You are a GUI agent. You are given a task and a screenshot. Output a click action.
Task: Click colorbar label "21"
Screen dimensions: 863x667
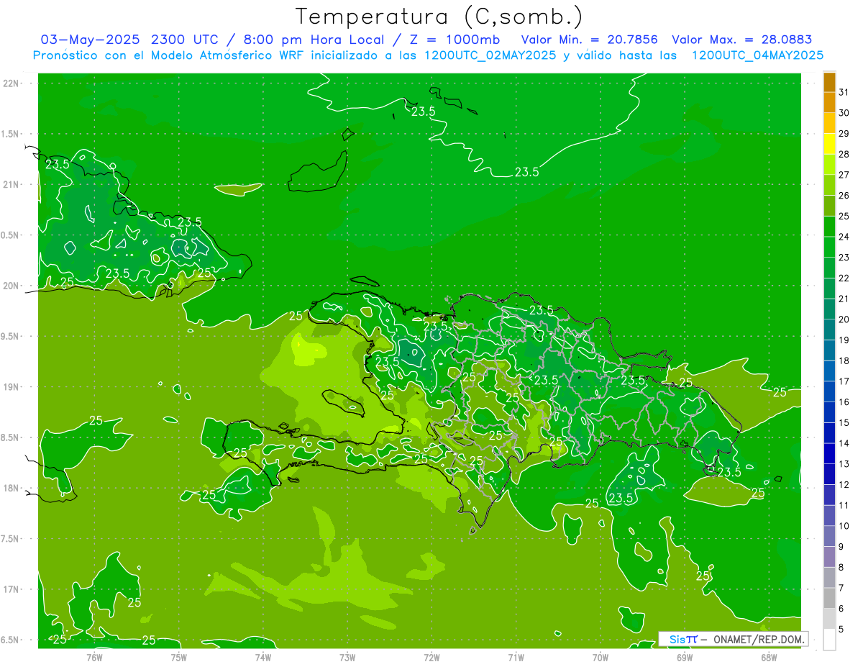point(844,299)
